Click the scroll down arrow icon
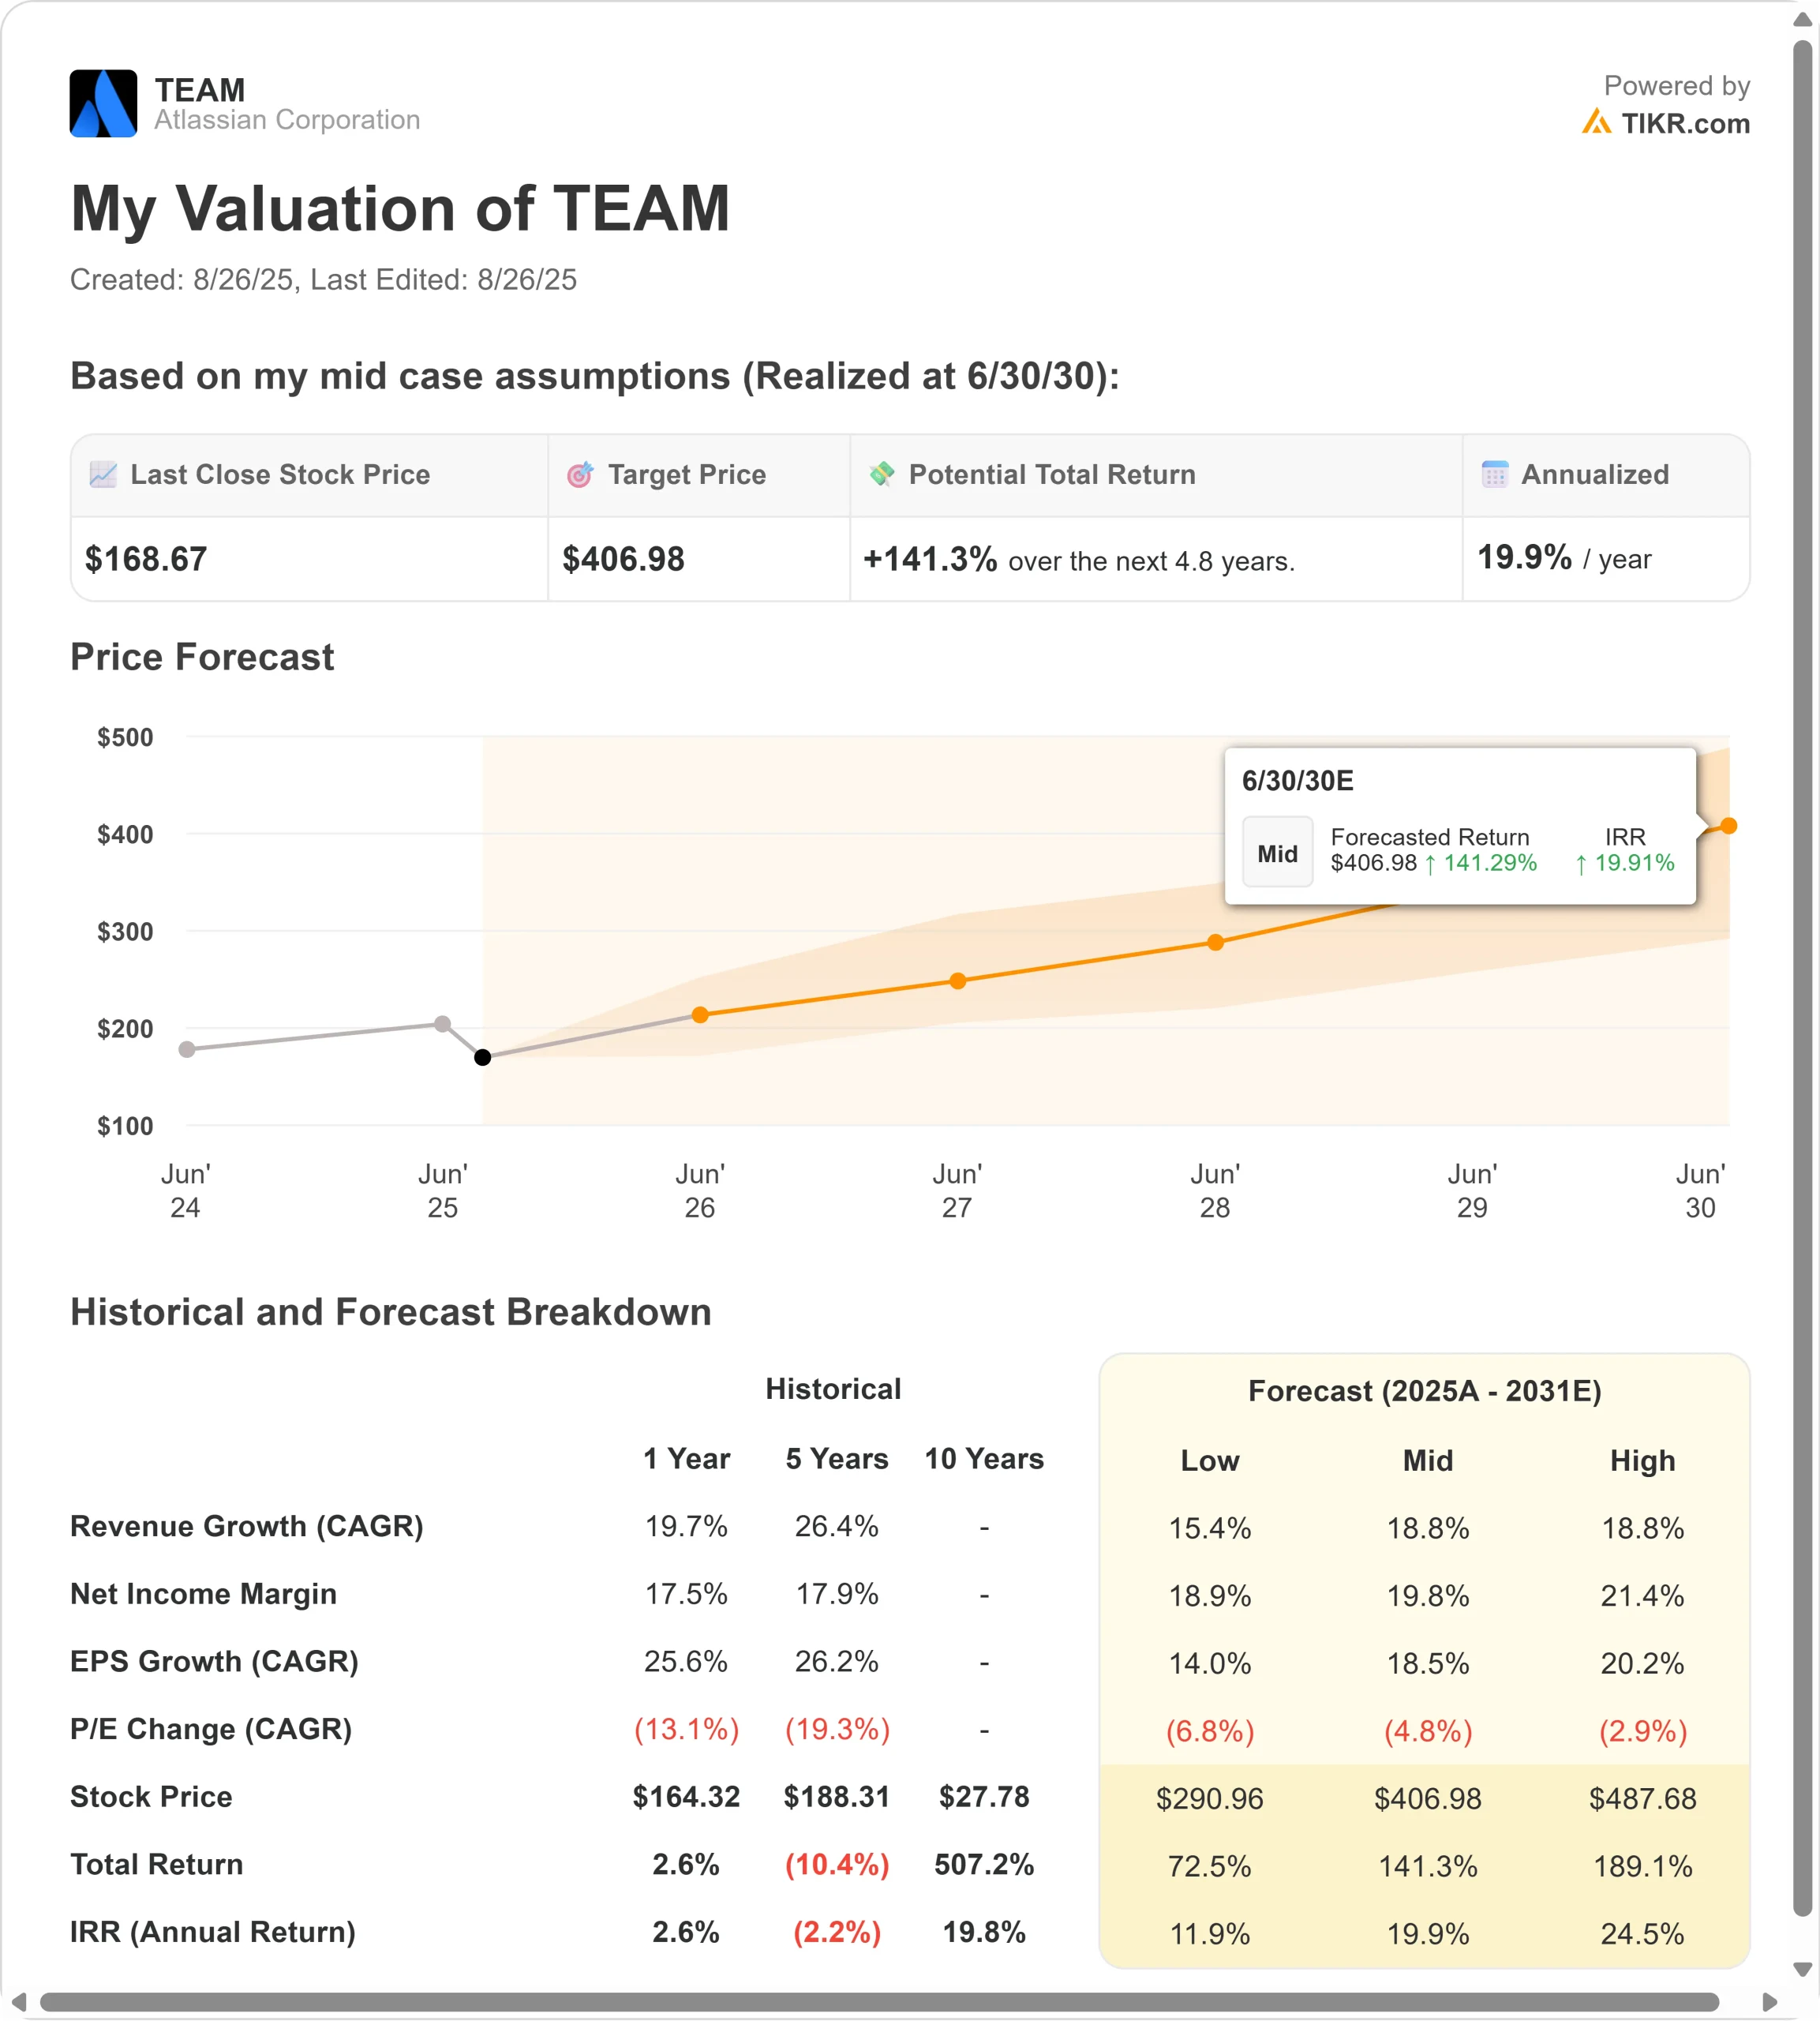The width and height of the screenshot is (1820, 2021). click(1802, 1969)
